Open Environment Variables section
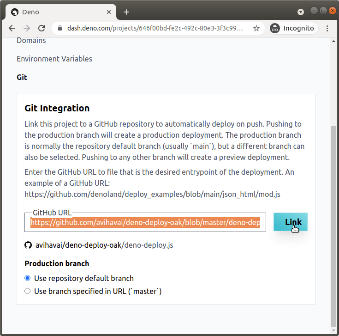Viewport: 339px width, 336px height. coord(54,59)
